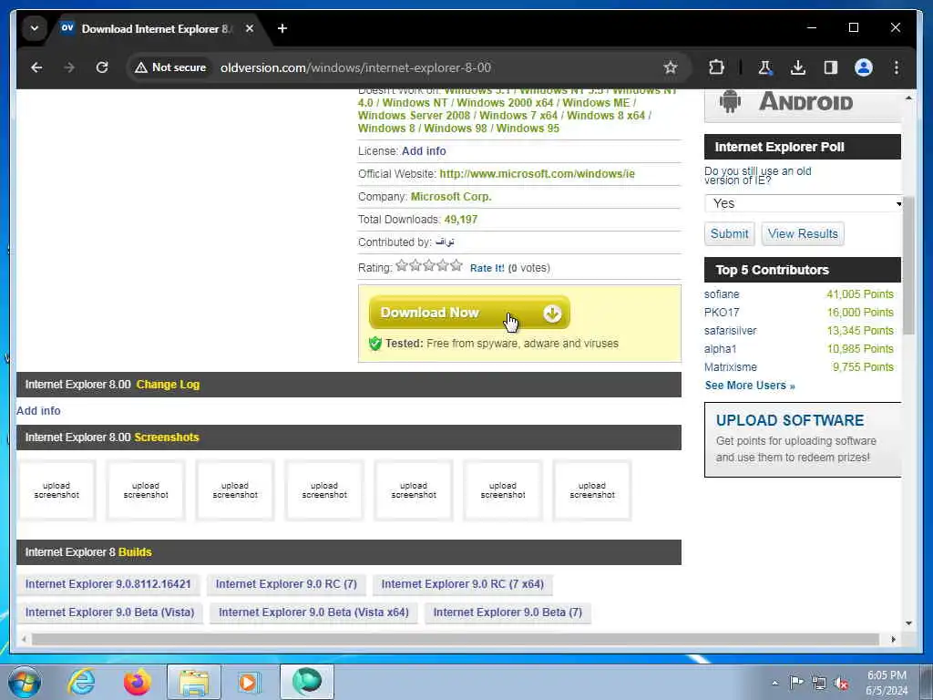Screen dimensions: 933x700
Task: Click the Not secure warning badge
Action: [170, 67]
